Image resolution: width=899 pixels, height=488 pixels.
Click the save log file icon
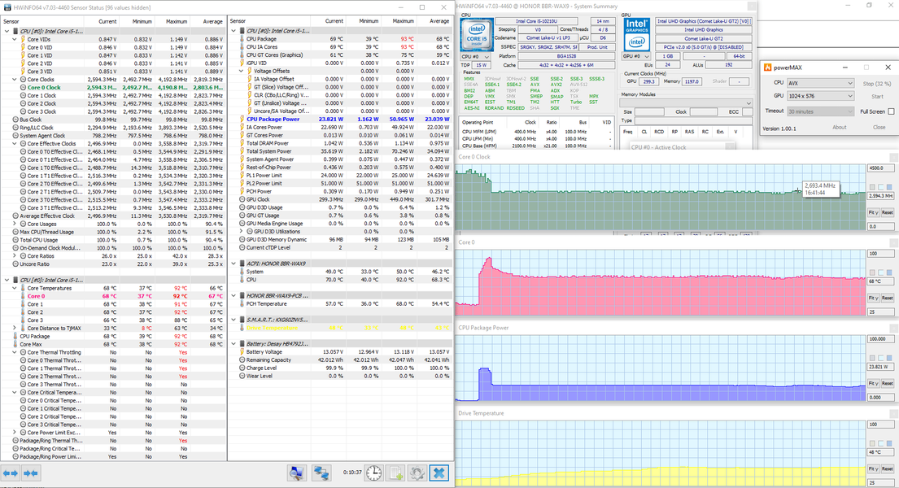395,473
